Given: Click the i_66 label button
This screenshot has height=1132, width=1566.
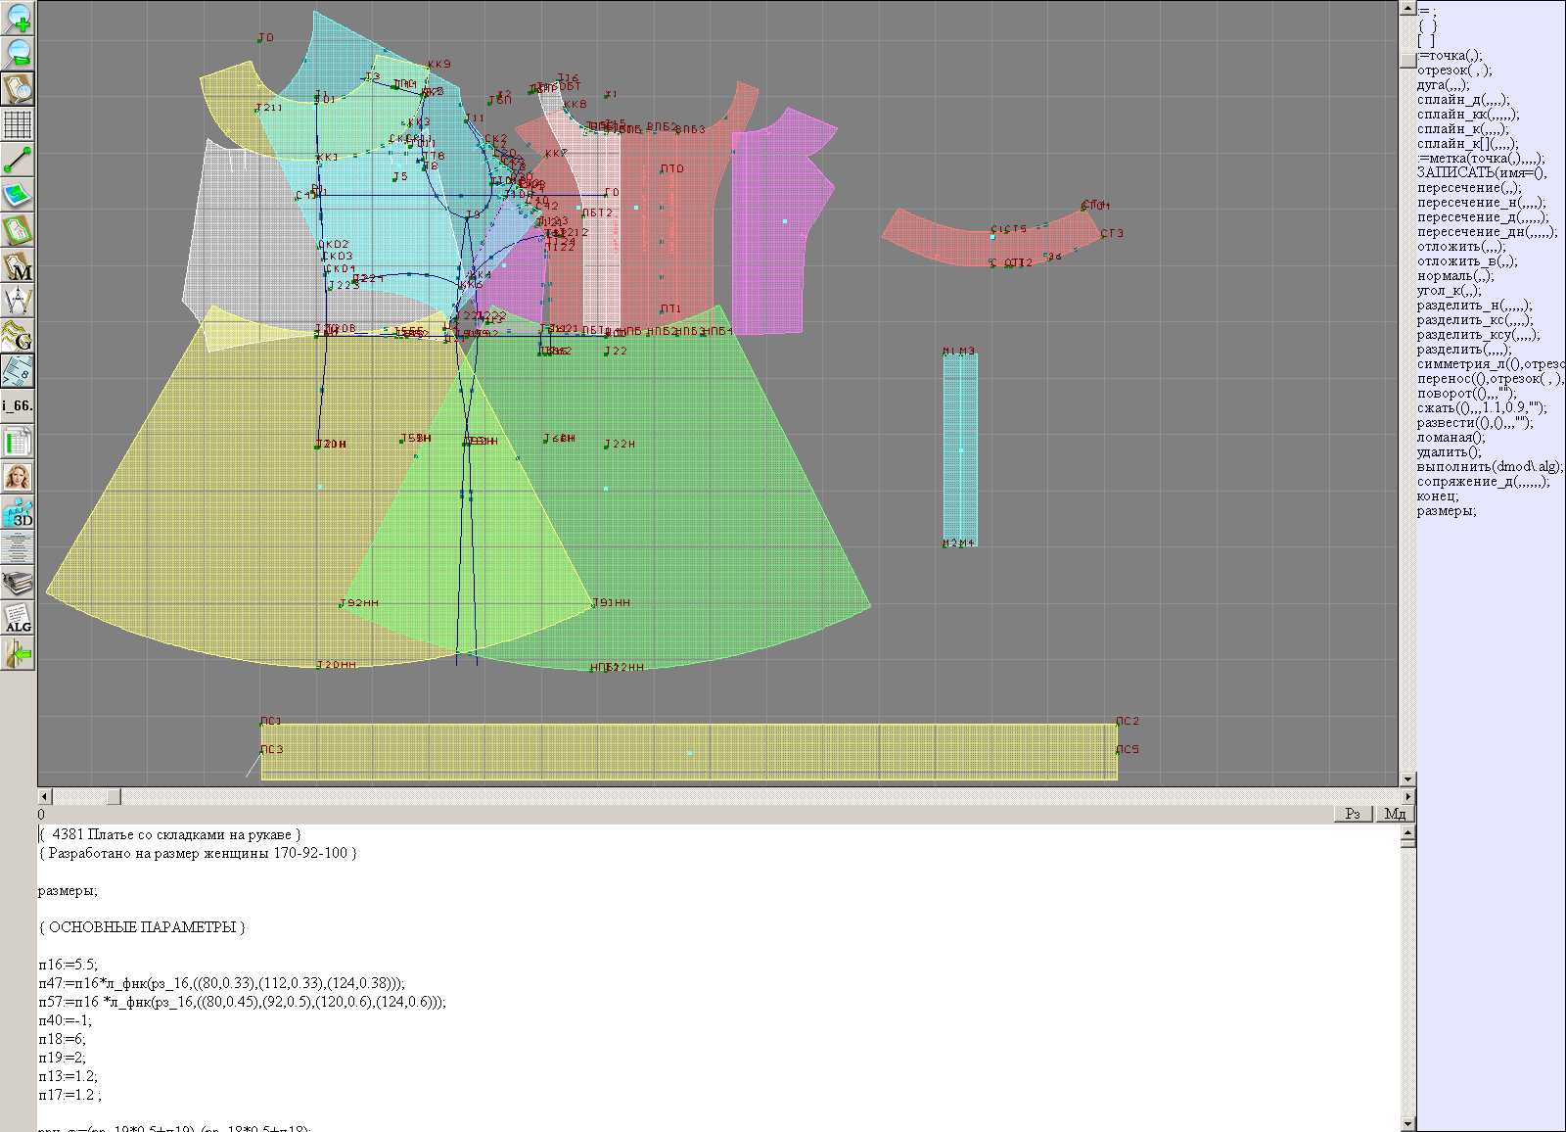Looking at the screenshot, I should [x=18, y=405].
